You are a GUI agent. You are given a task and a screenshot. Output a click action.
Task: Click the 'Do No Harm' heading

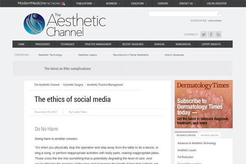point(46,129)
